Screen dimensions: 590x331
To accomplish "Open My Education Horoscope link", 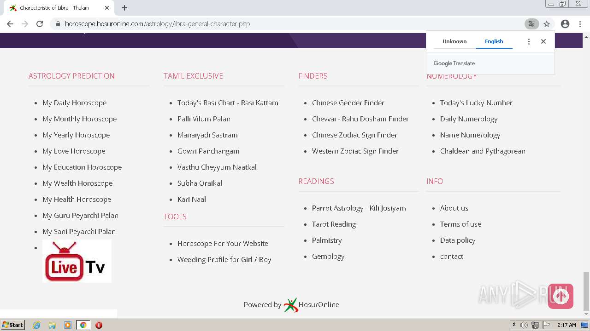I will pos(82,167).
